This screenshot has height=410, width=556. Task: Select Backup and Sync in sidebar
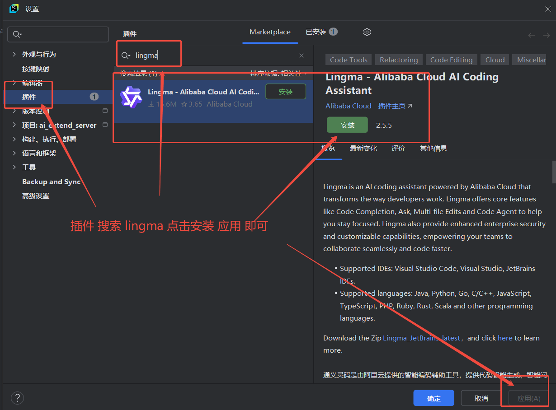(x=52, y=182)
